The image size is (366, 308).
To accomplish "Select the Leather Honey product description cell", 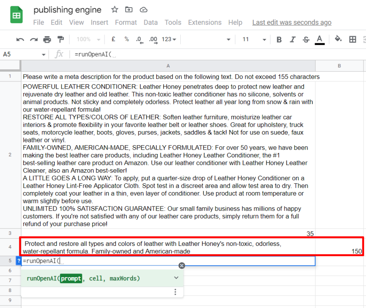I will point(168,155).
